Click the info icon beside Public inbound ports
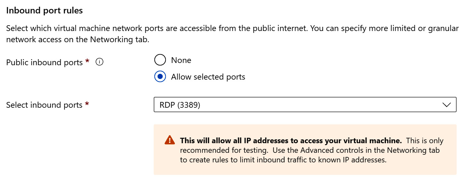464x179 pixels. (x=99, y=62)
